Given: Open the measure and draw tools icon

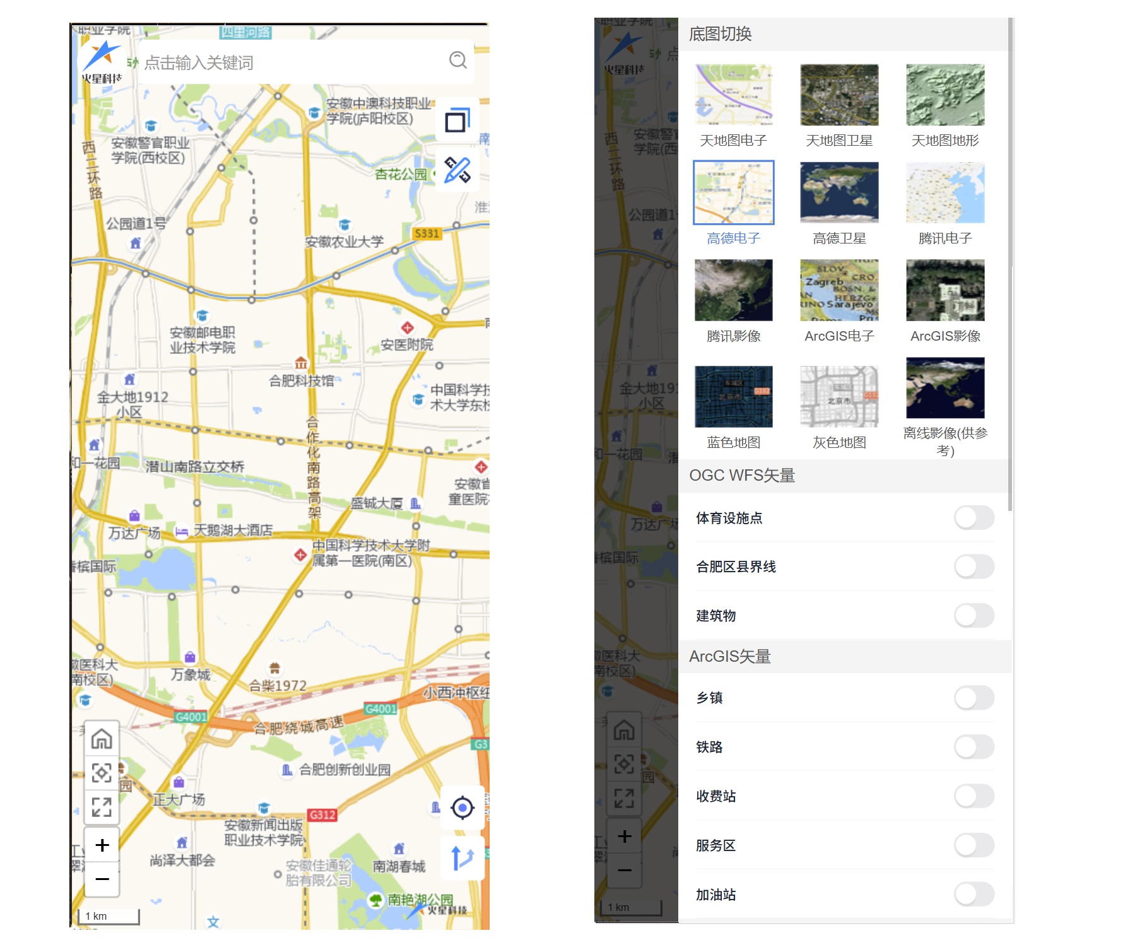Looking at the screenshot, I should pos(457,170).
